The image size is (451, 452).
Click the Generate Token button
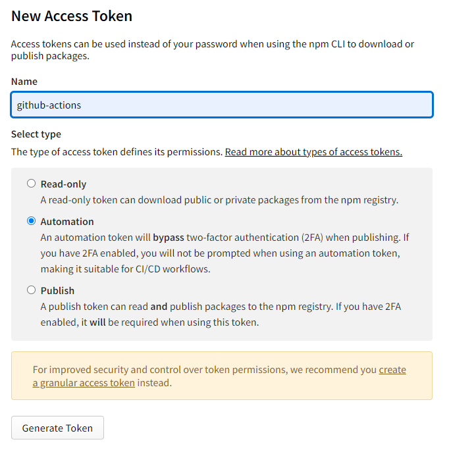[x=57, y=428]
